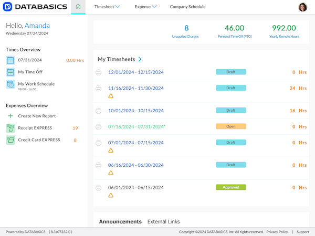Print the 06/16/2024 - 06/30/2024 timesheet
315x236 pixels.
99,165
